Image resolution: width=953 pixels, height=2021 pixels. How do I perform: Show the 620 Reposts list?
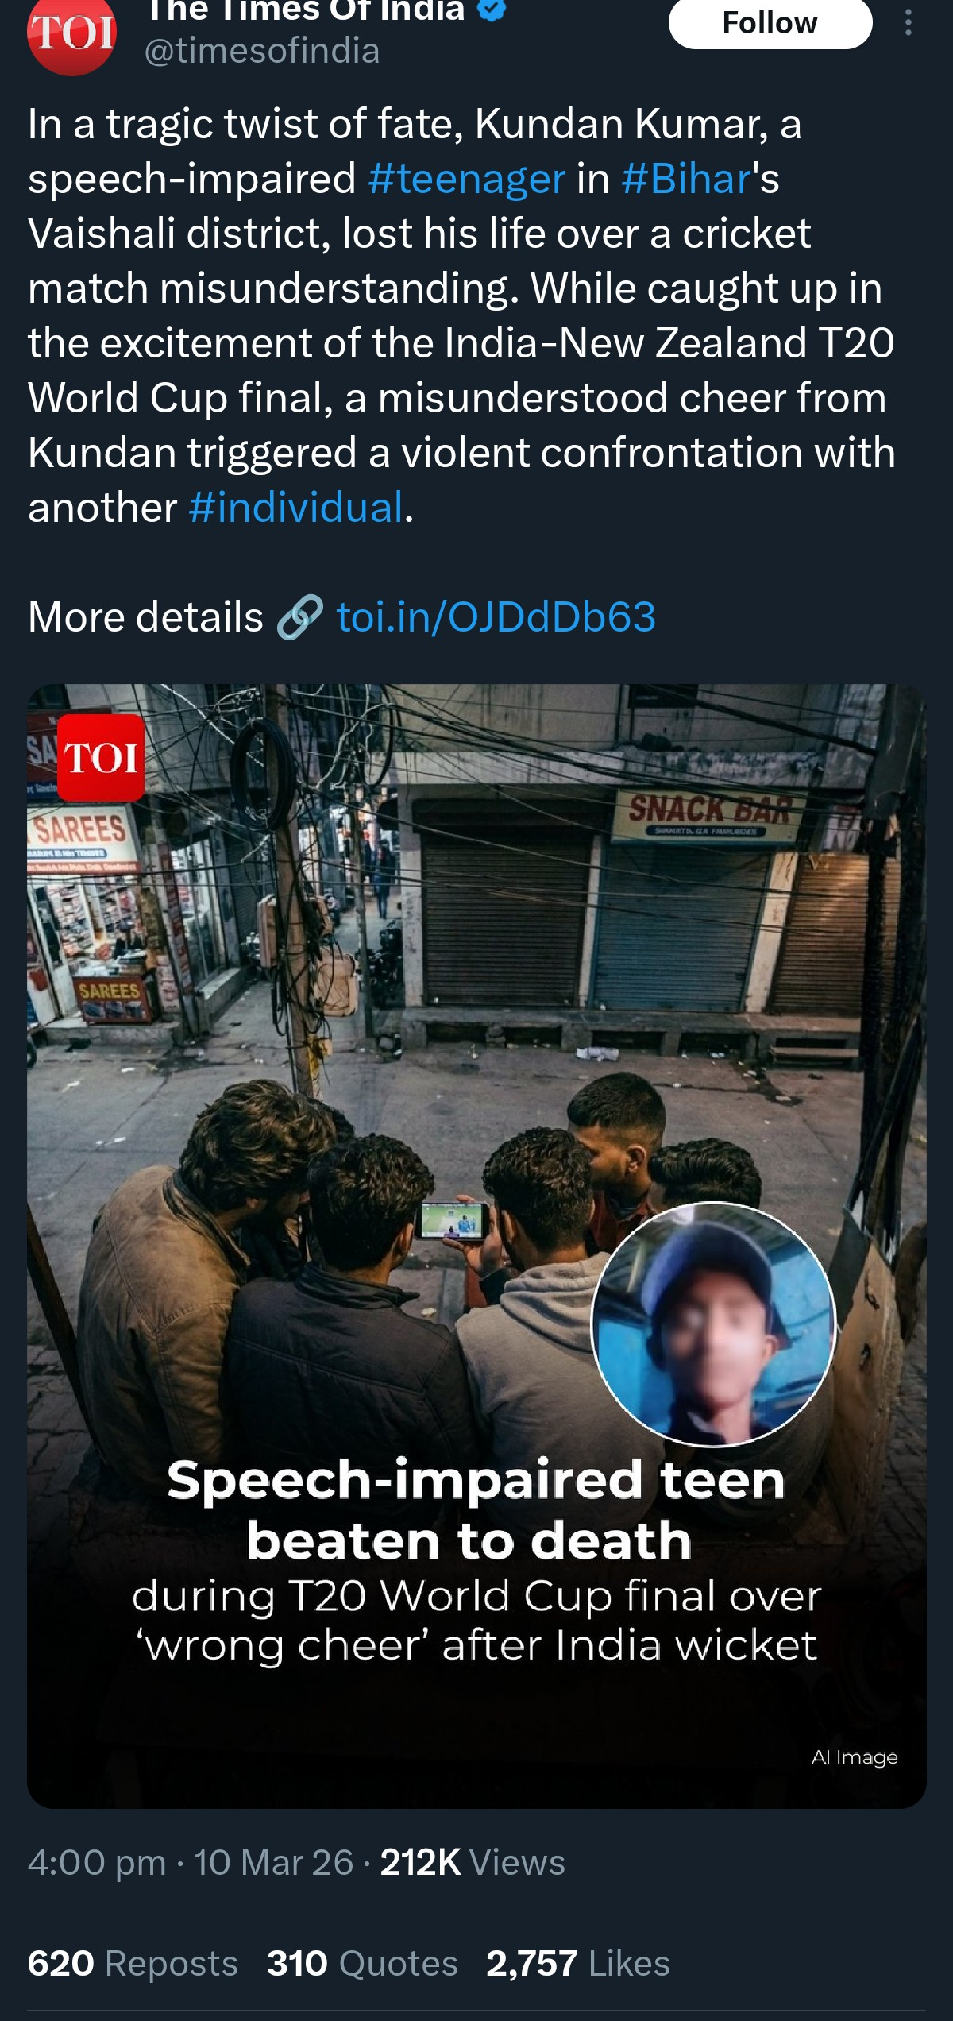tap(133, 1964)
